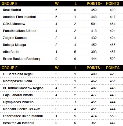This screenshot has width=123, height=126.
Task: Click Besiktas JK Istanbul team name
Action: click(19, 123)
